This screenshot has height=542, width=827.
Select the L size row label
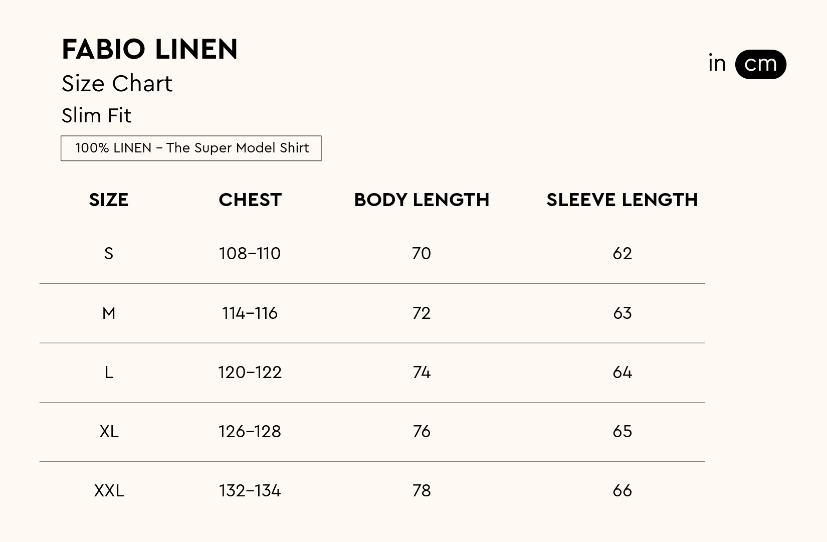pyautogui.click(x=109, y=373)
